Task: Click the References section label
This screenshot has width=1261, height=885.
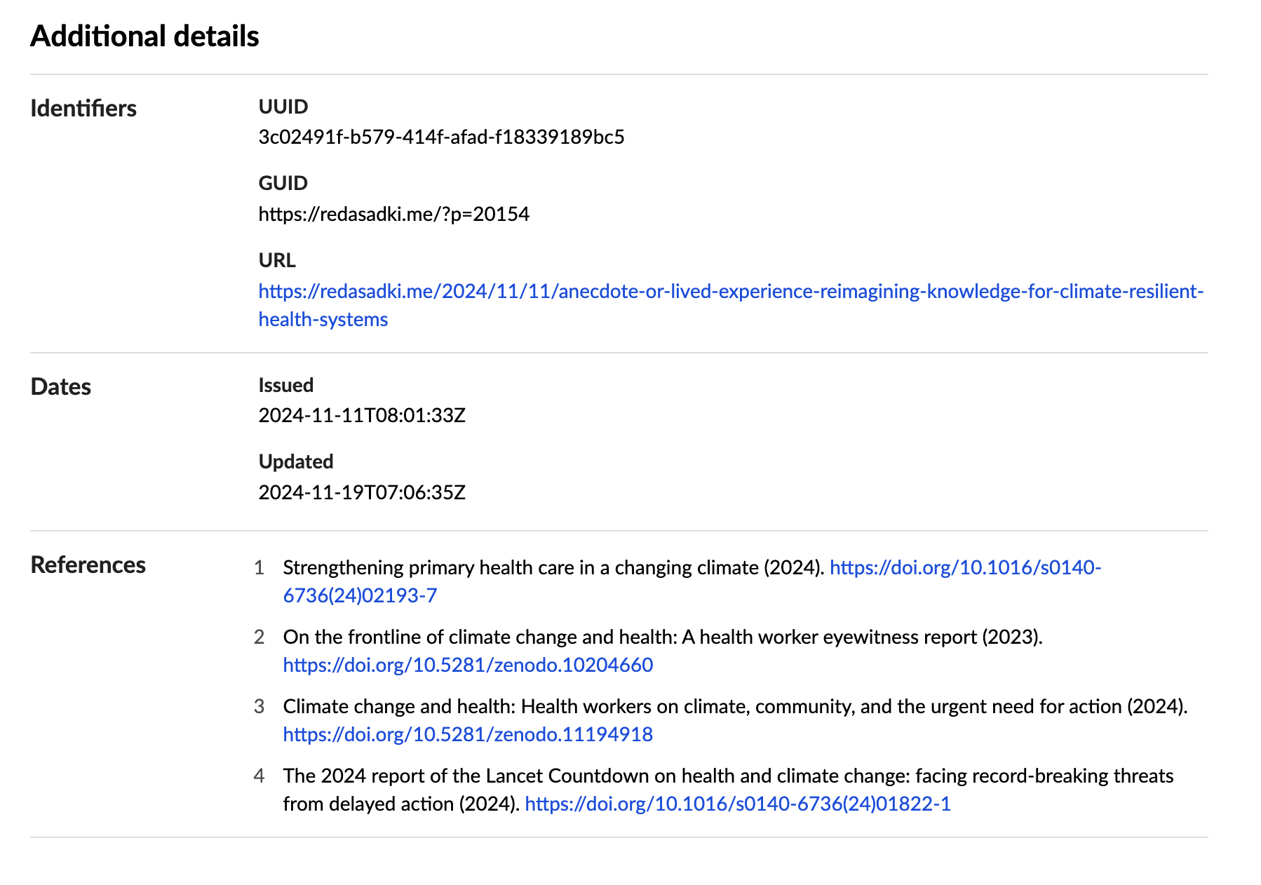Action: (x=88, y=565)
